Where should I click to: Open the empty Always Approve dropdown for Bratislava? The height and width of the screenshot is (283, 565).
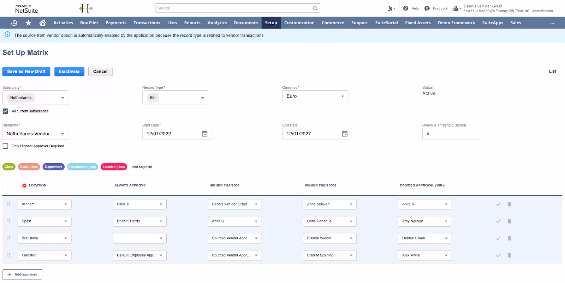(139, 238)
